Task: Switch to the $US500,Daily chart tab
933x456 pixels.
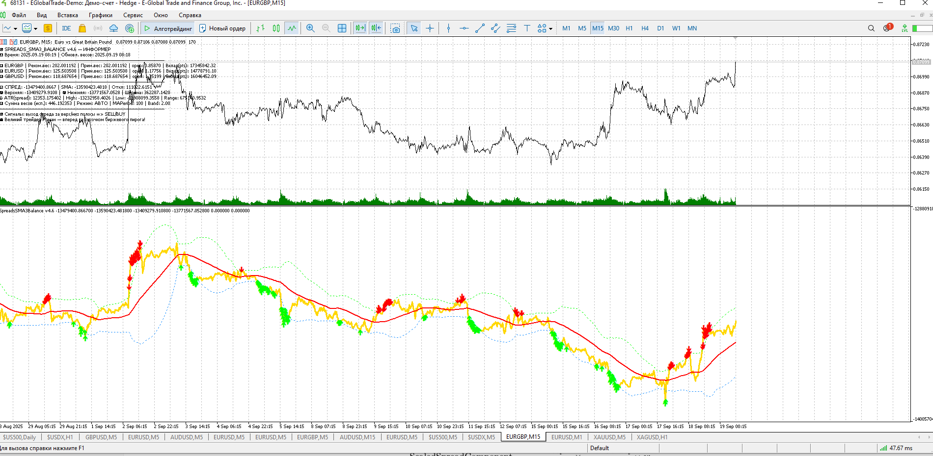Action: tap(20, 437)
